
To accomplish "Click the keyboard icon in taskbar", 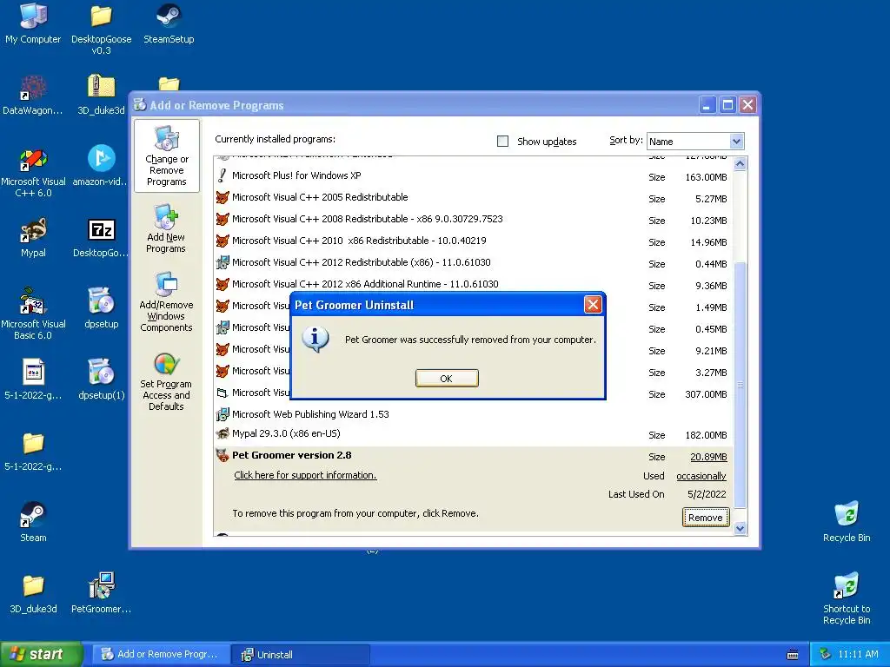I will pos(793,655).
